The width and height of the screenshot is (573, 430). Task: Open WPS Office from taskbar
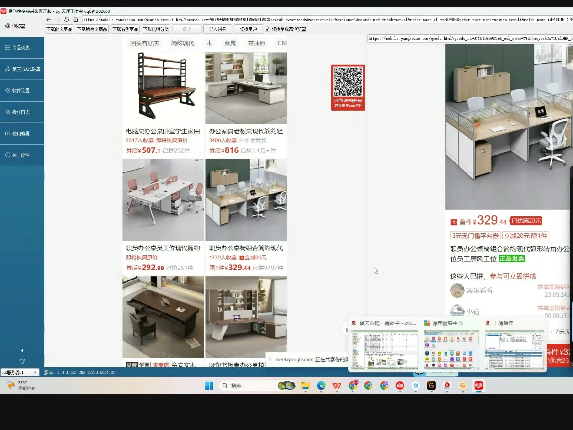pyautogui.click(x=337, y=386)
